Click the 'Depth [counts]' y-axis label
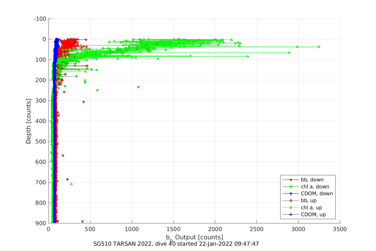This screenshot has height=251, width=376. [28, 121]
